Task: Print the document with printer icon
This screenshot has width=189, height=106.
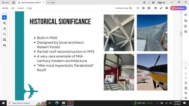Action: coord(149,8)
